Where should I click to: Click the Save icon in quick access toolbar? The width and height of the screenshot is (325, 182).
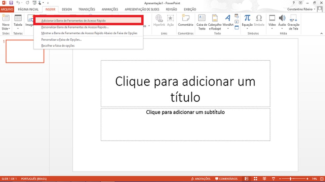point(11,3)
